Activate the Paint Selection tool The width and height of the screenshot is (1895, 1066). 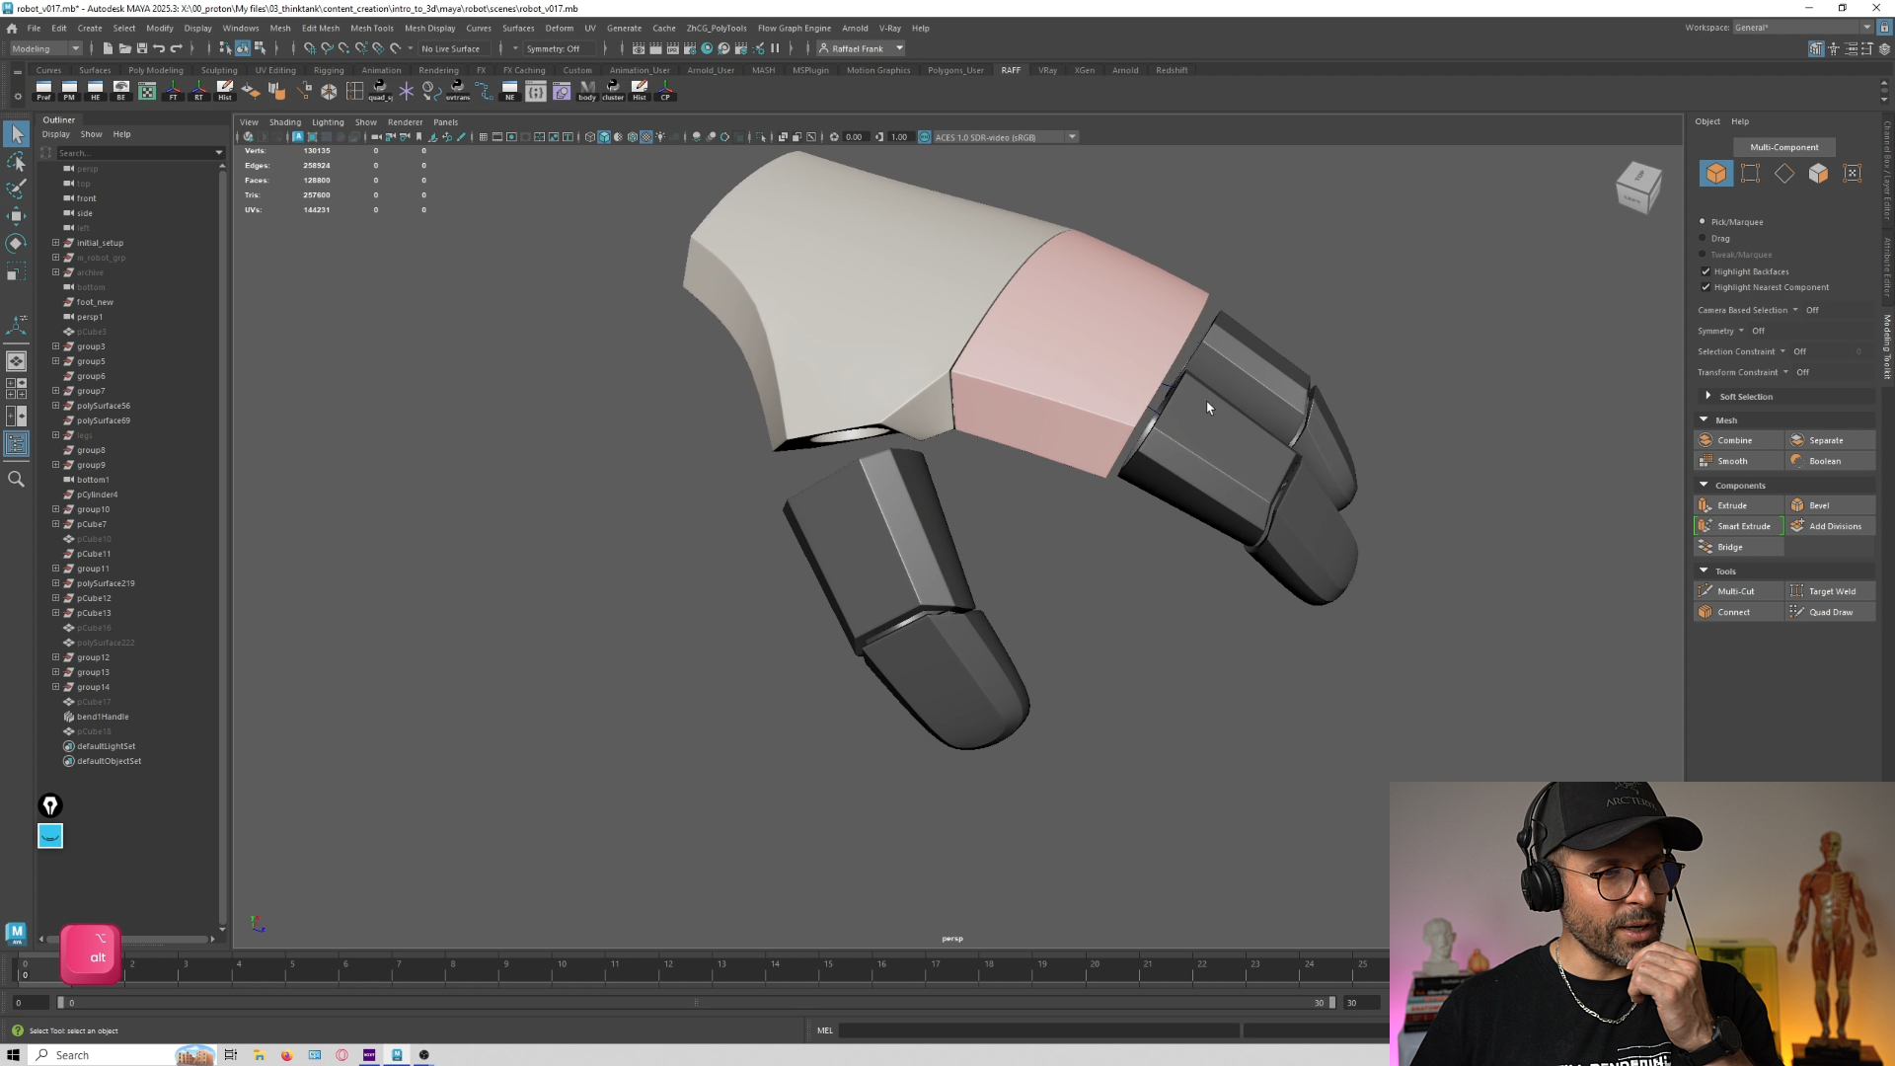pos(16,189)
